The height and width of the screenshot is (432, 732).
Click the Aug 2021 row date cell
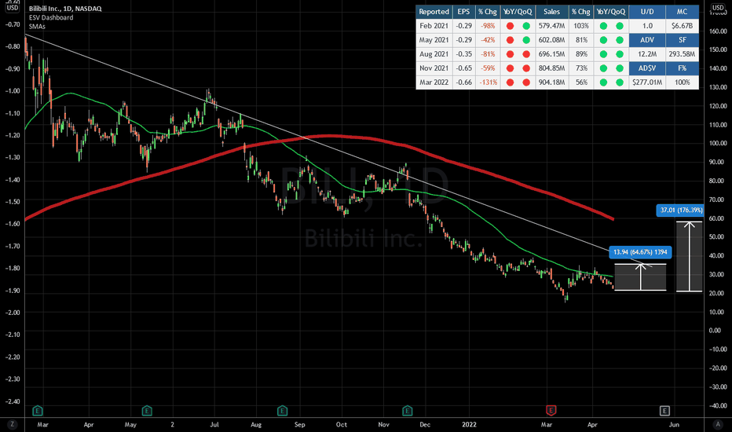click(x=434, y=54)
